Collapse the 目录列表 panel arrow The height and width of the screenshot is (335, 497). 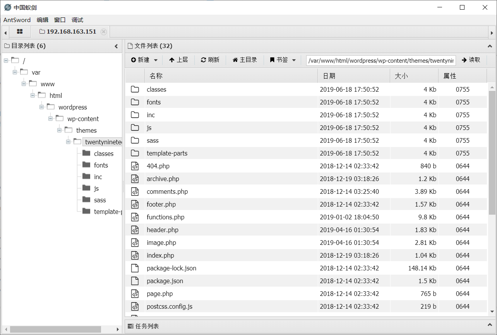(116, 46)
